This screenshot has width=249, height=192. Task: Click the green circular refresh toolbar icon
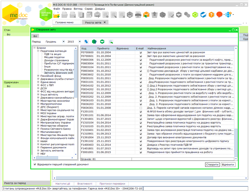click(195, 14)
